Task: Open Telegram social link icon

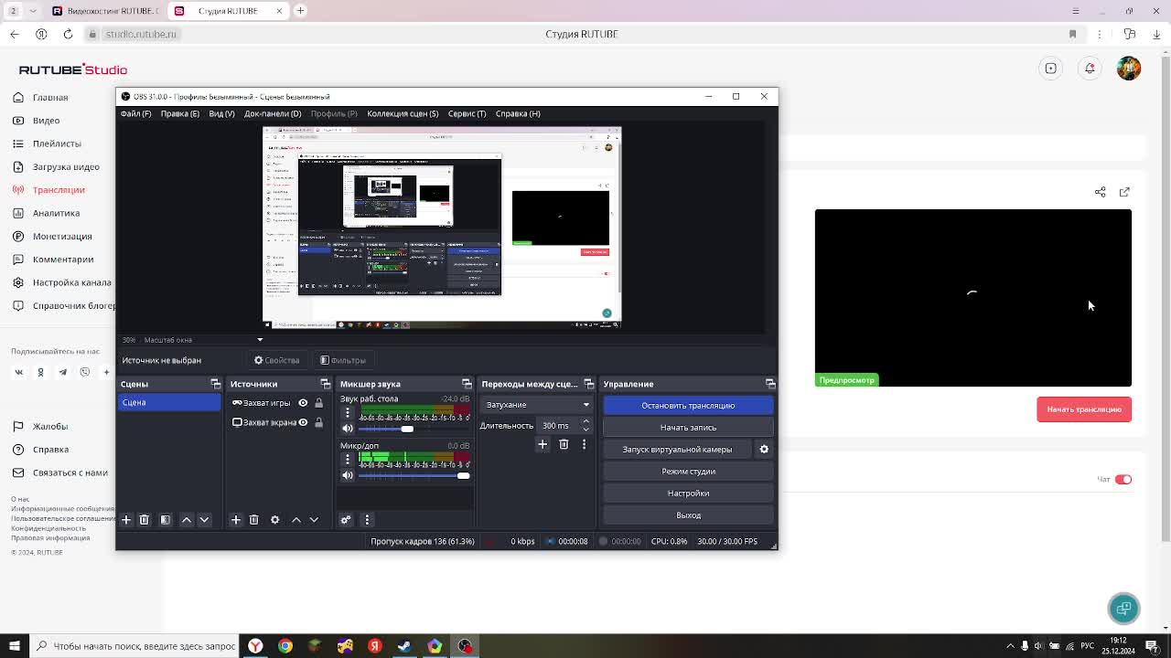Action: click(x=63, y=372)
